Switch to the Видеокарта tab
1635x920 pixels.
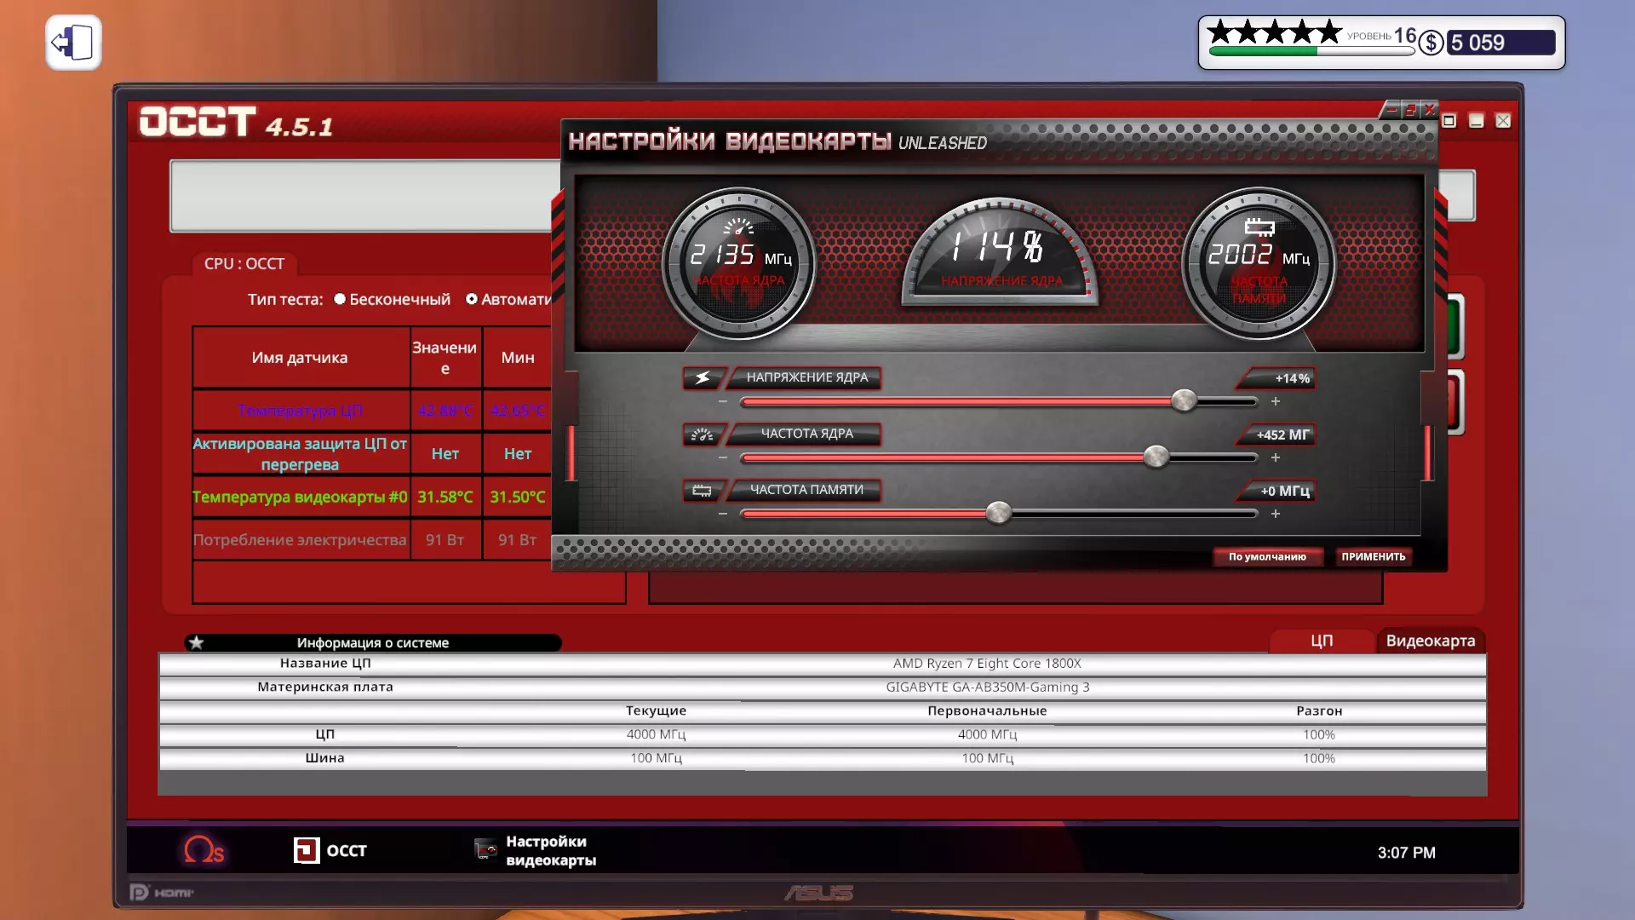1430,641
